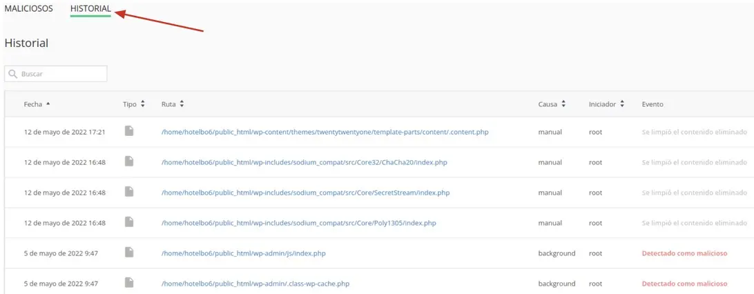
Task: Open path wp-admin/.class-wp-cache.php
Action: click(x=255, y=284)
